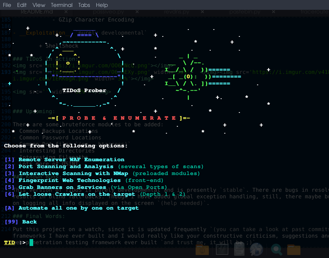The height and width of the screenshot is (258, 329).
Task: Click option [1] Remote Server WAF Enumeration
Action: click(65, 160)
